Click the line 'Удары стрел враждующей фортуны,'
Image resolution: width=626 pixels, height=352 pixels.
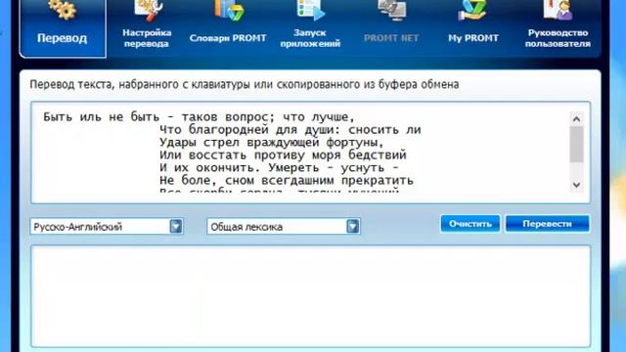pyautogui.click(x=272, y=143)
